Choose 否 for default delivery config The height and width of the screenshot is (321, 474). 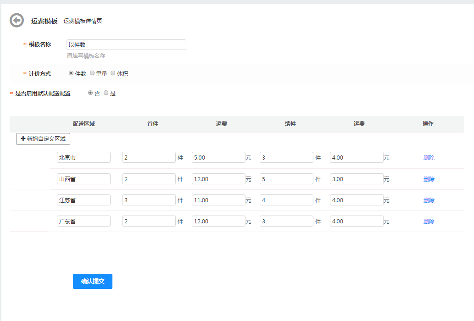point(90,93)
